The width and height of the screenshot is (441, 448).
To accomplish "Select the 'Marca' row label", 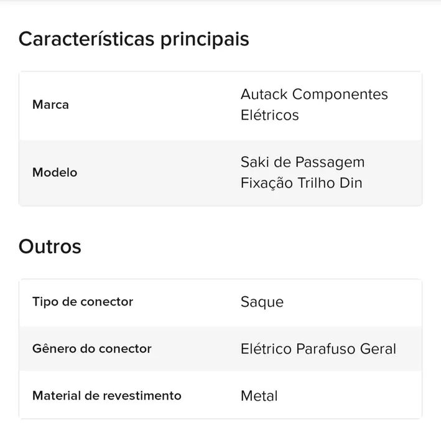I will point(50,105).
